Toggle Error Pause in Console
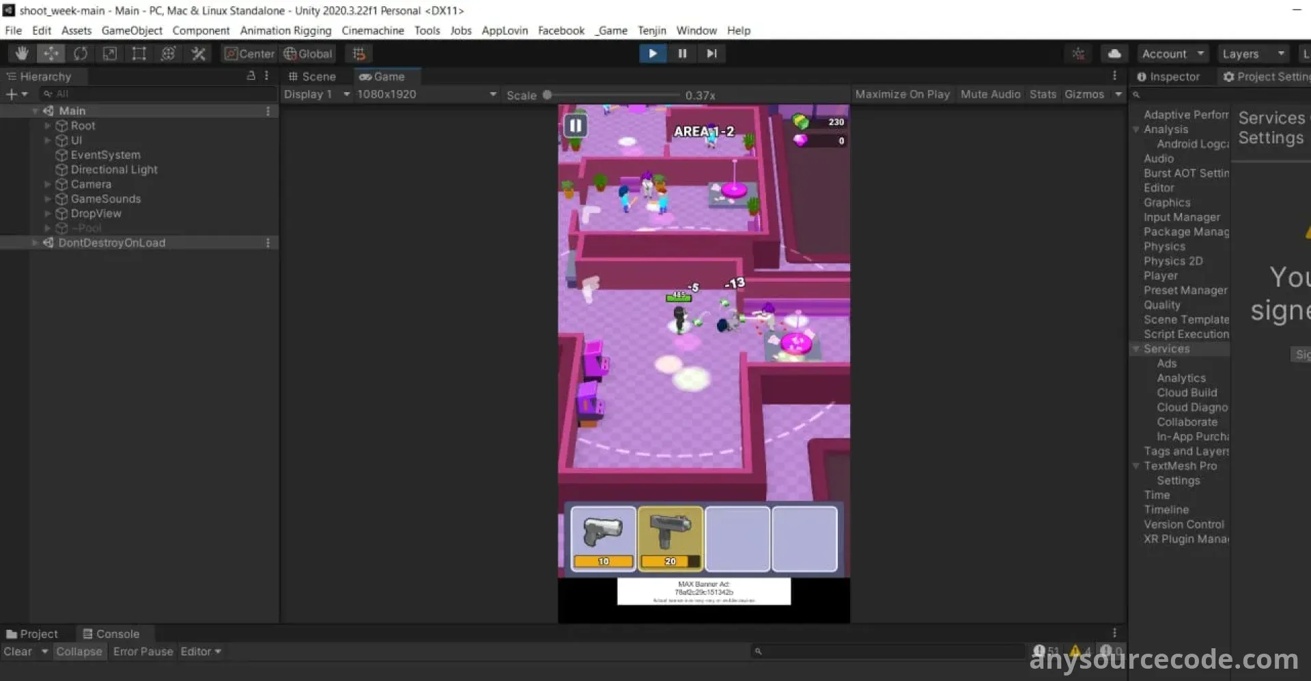The image size is (1311, 681). [143, 652]
